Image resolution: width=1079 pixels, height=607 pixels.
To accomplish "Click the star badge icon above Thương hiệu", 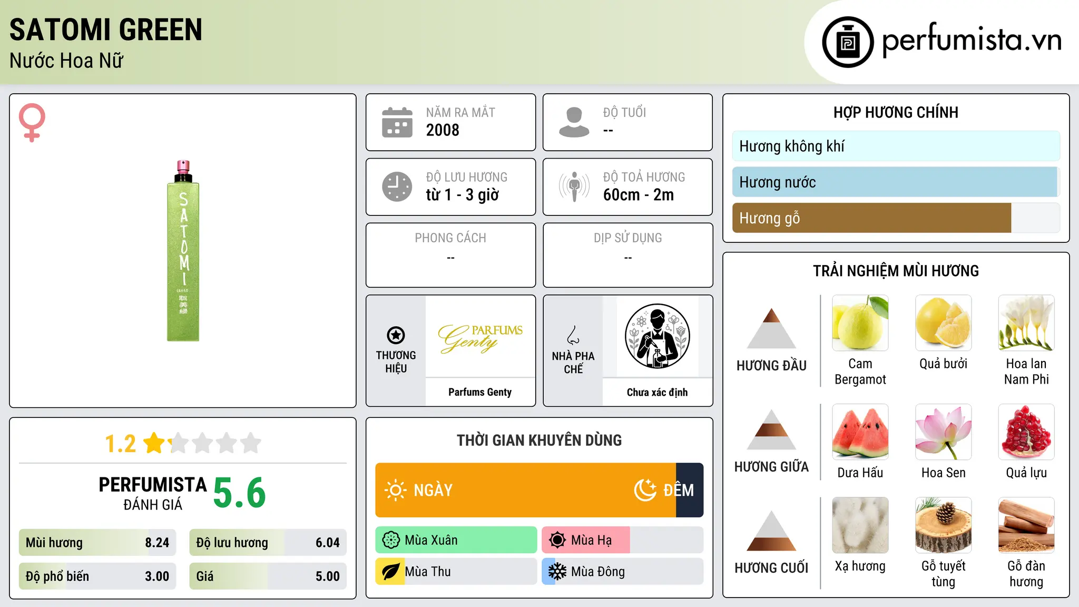I will pos(396,335).
